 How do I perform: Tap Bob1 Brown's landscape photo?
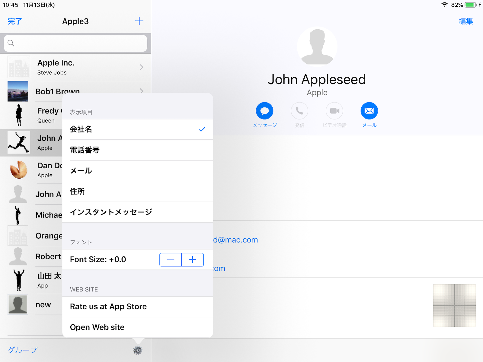(18, 91)
